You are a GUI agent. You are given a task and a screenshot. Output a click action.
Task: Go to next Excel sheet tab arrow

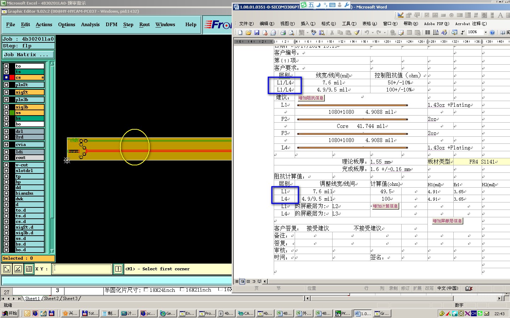tap(13, 299)
